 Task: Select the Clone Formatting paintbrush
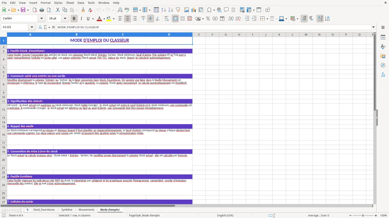point(83,10)
